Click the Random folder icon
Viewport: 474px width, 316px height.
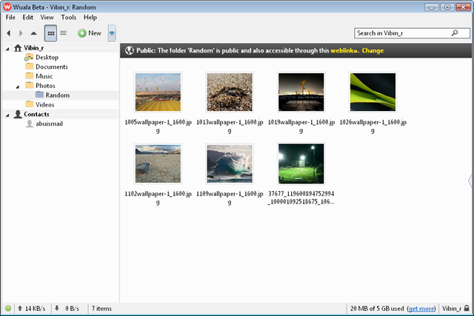click(x=39, y=95)
